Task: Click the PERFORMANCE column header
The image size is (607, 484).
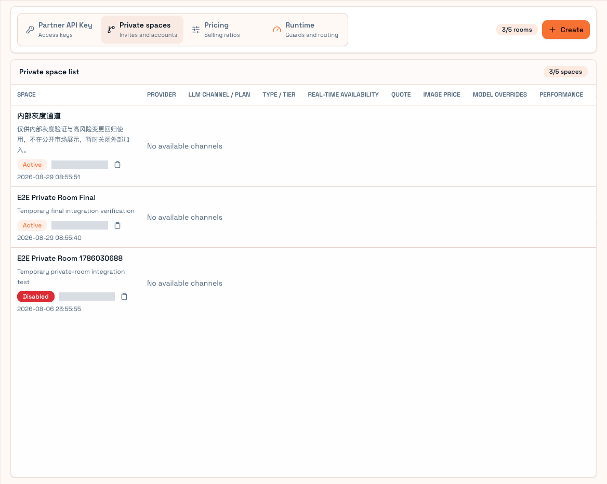Action: pyautogui.click(x=561, y=95)
